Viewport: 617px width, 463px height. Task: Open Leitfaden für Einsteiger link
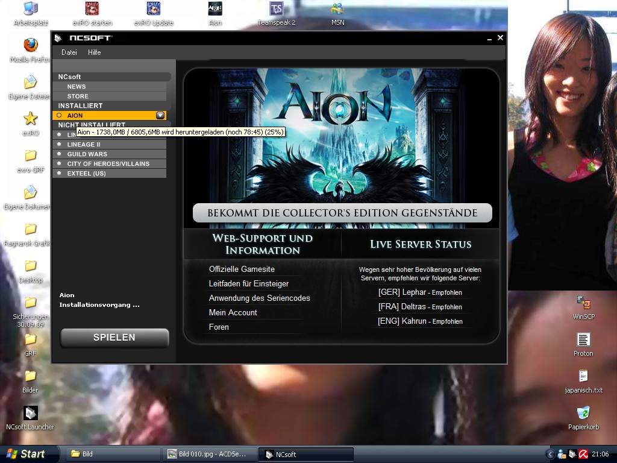click(249, 284)
